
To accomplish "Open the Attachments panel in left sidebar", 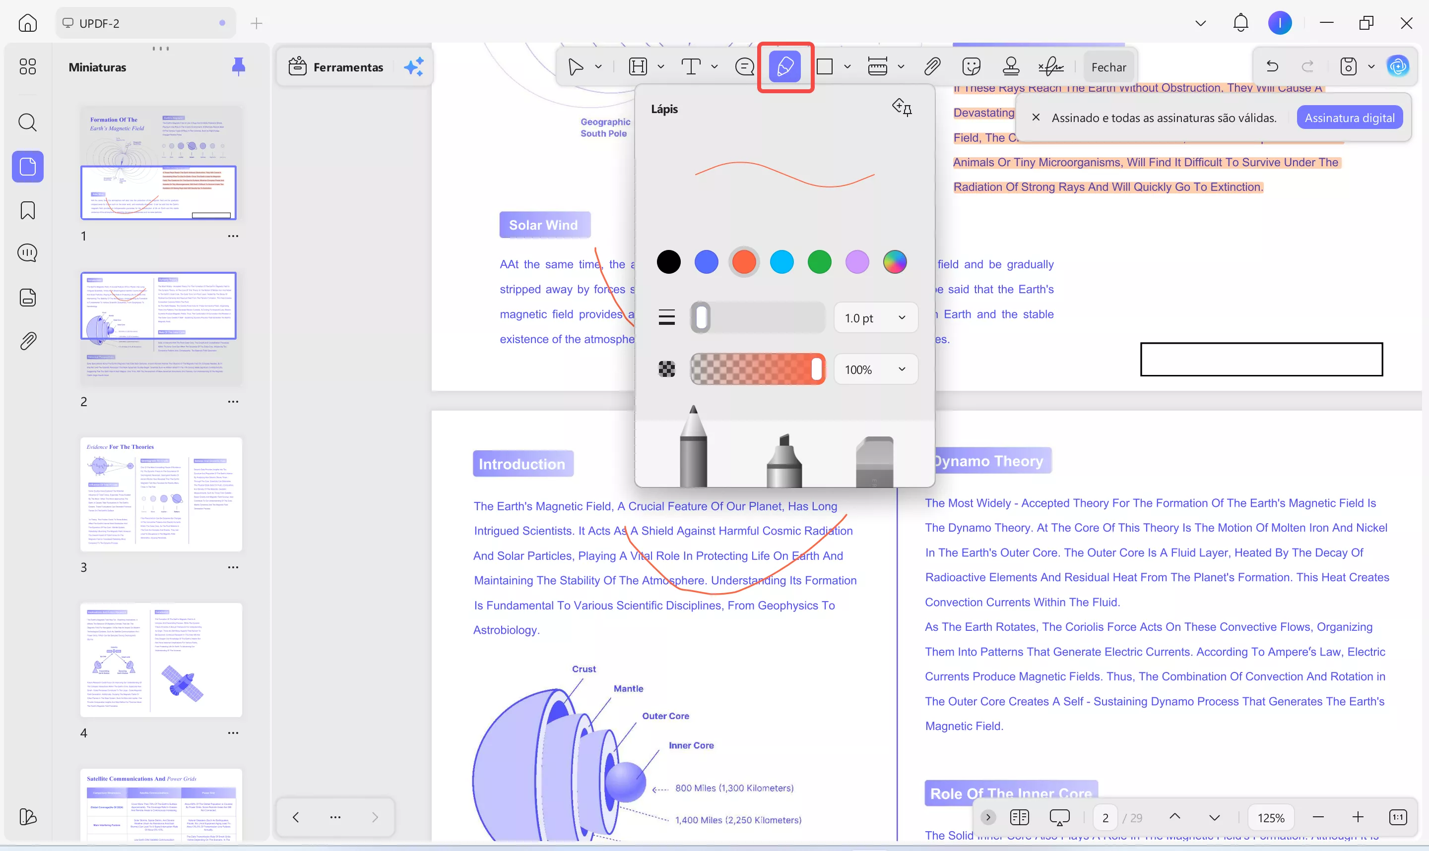I will [27, 341].
